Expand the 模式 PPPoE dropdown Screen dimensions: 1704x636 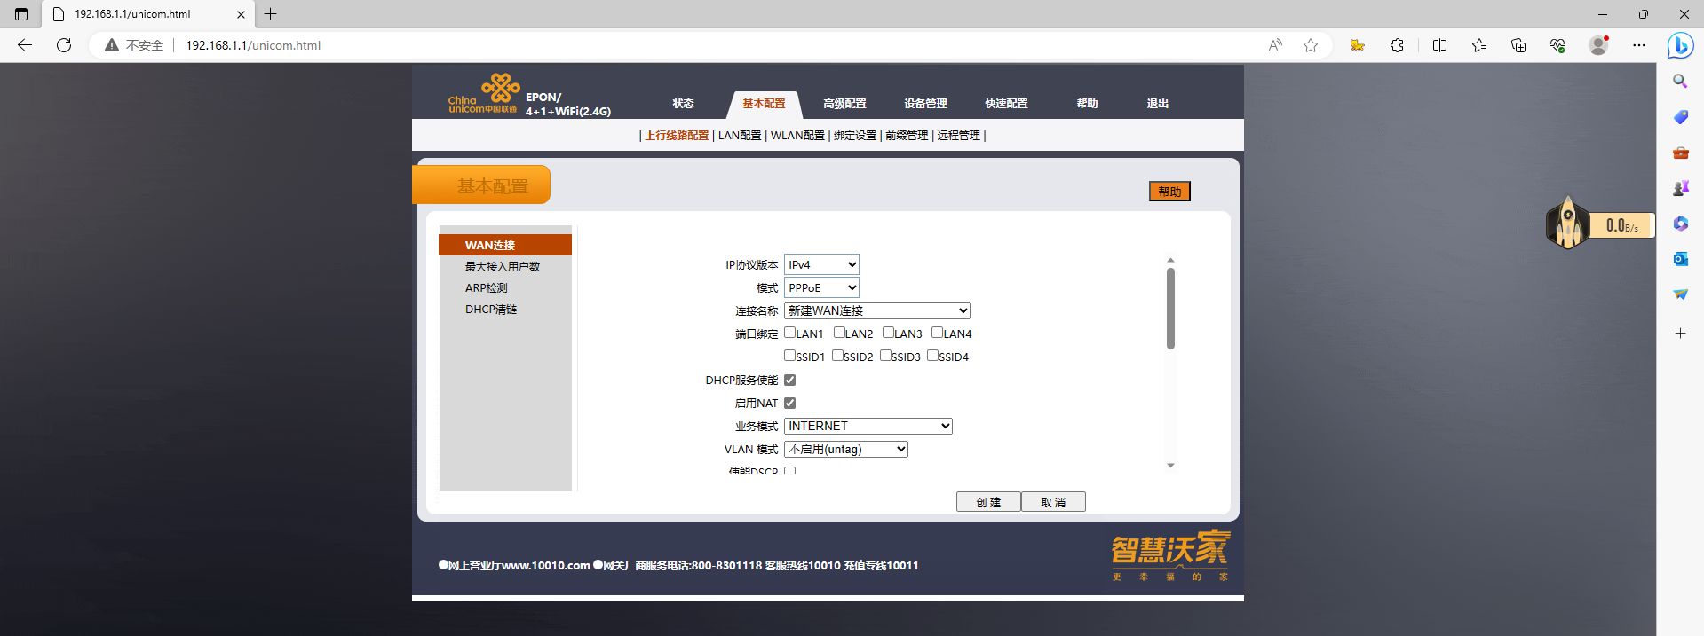point(821,287)
